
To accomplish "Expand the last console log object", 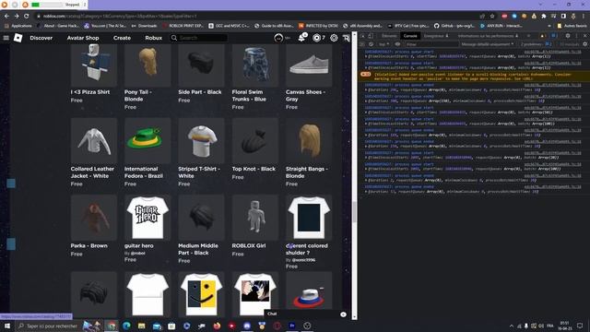I will point(366,192).
